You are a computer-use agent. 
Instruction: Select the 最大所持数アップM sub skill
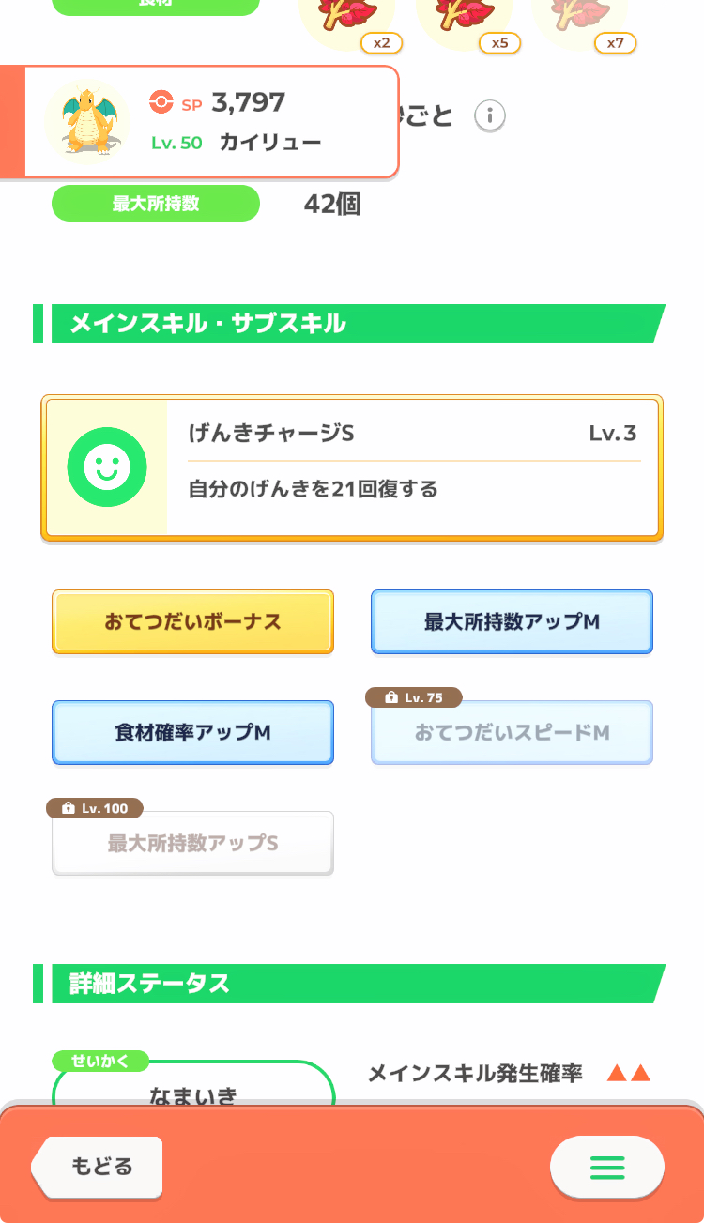pyautogui.click(x=512, y=622)
